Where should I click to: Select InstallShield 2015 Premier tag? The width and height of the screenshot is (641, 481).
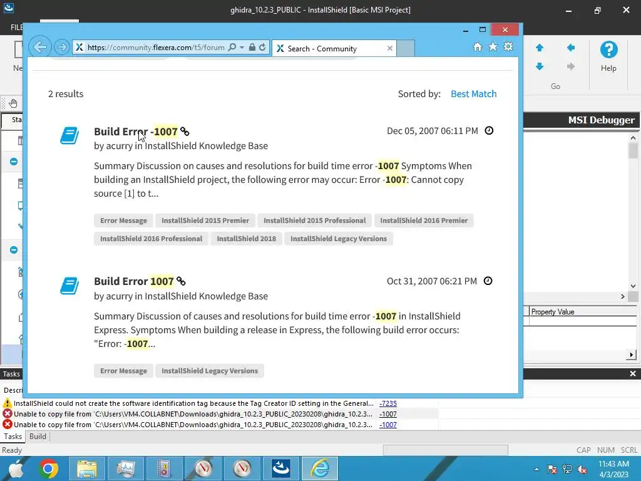click(x=205, y=220)
